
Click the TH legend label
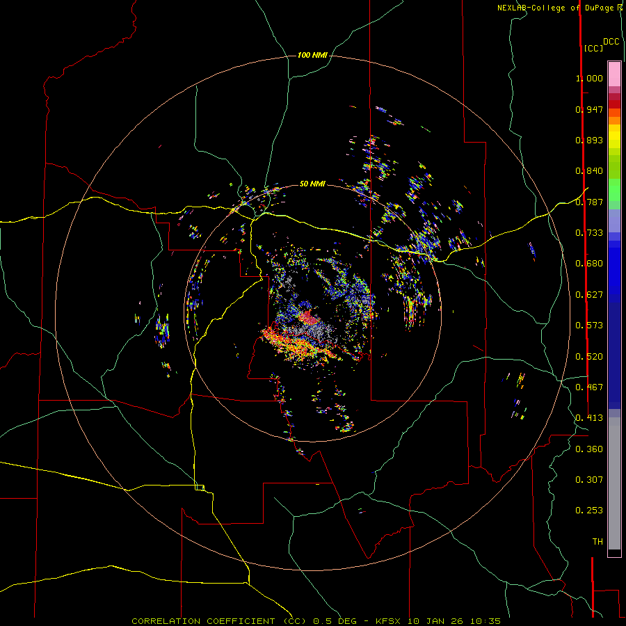pyautogui.click(x=597, y=542)
